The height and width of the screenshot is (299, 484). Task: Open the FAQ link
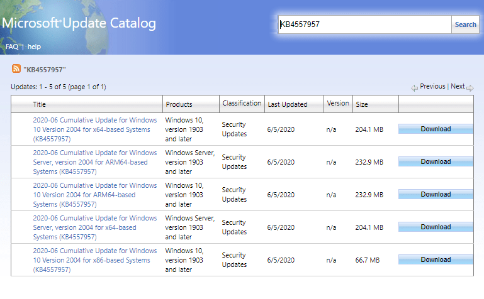[x=12, y=46]
